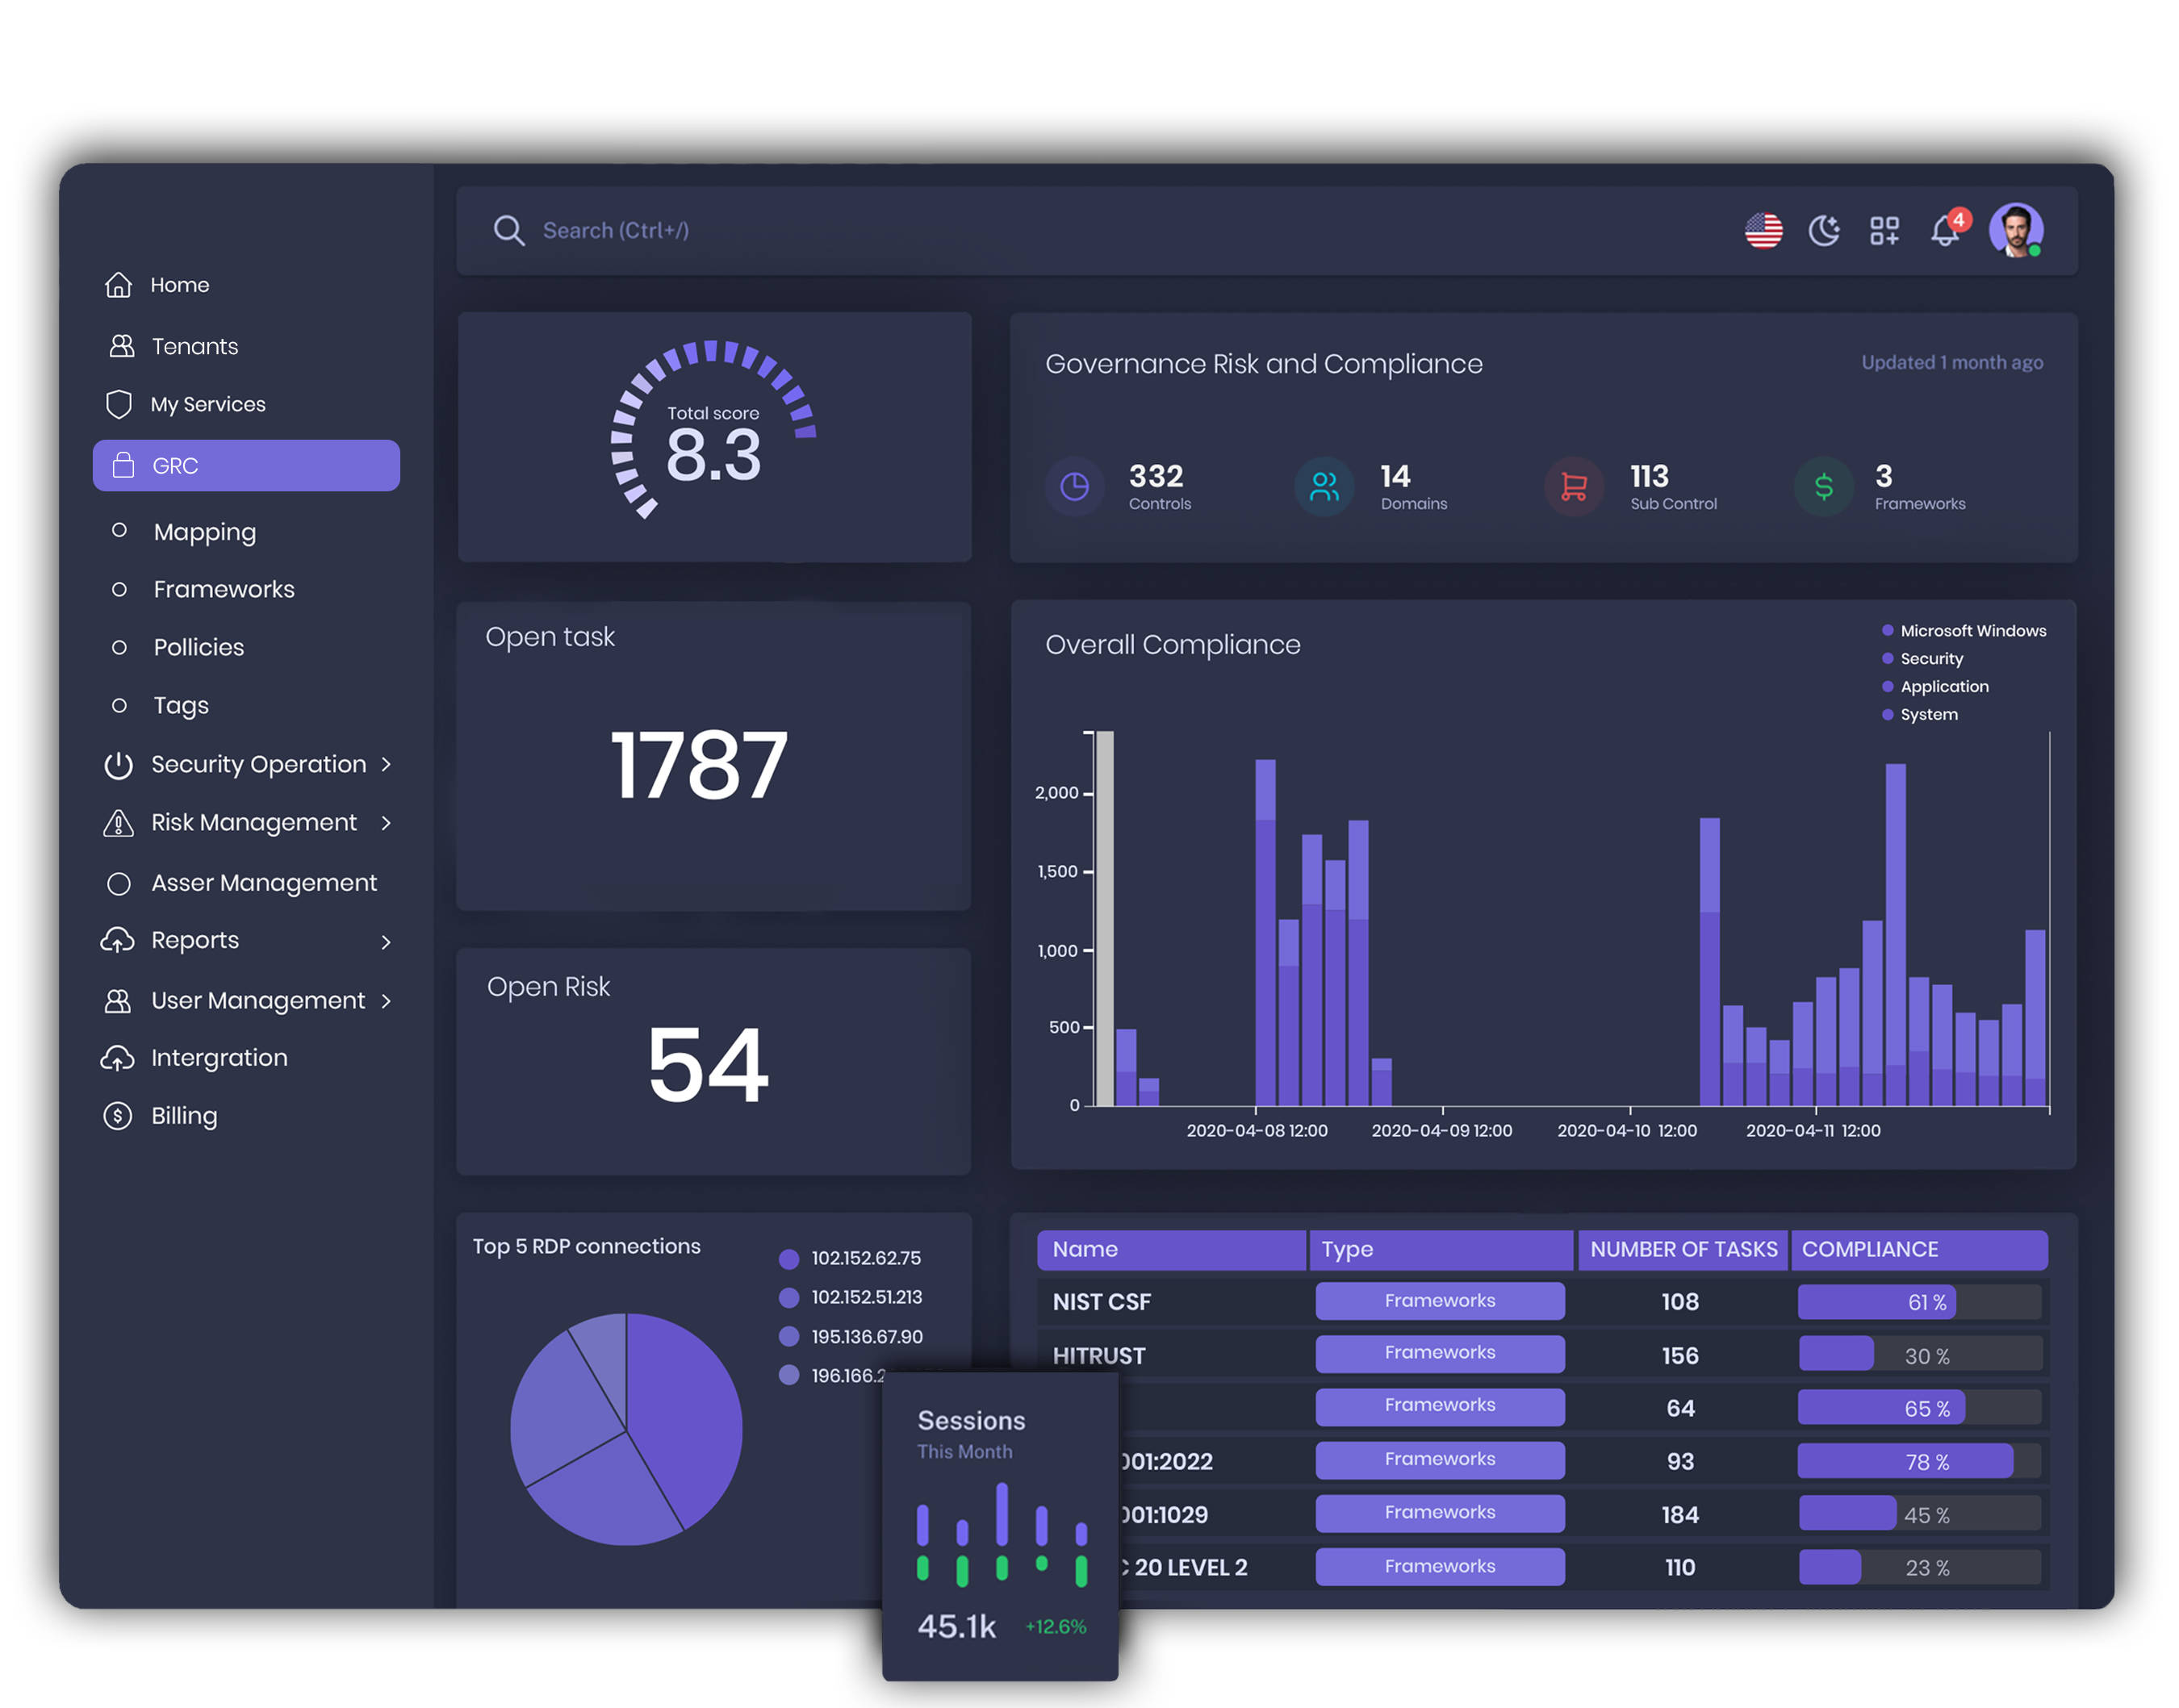Click the 195.136.67.90 legend dot

point(789,1337)
